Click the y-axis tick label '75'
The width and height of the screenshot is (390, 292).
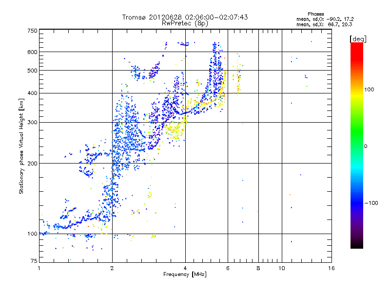[34, 261]
